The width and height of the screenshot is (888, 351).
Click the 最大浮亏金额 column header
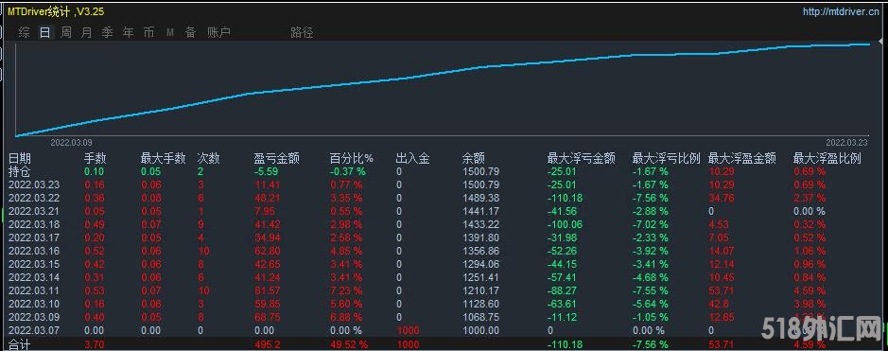[x=581, y=159]
